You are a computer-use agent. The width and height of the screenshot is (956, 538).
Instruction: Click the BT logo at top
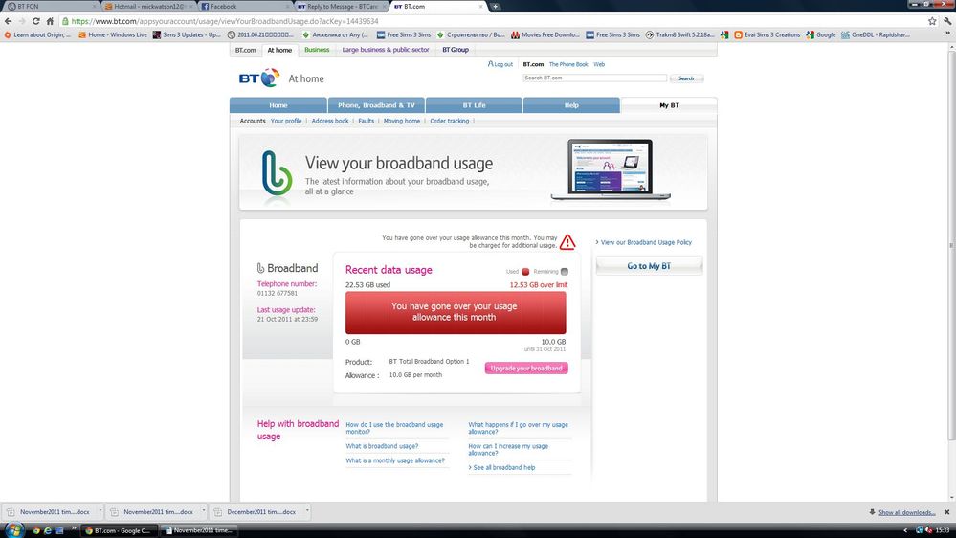point(259,78)
